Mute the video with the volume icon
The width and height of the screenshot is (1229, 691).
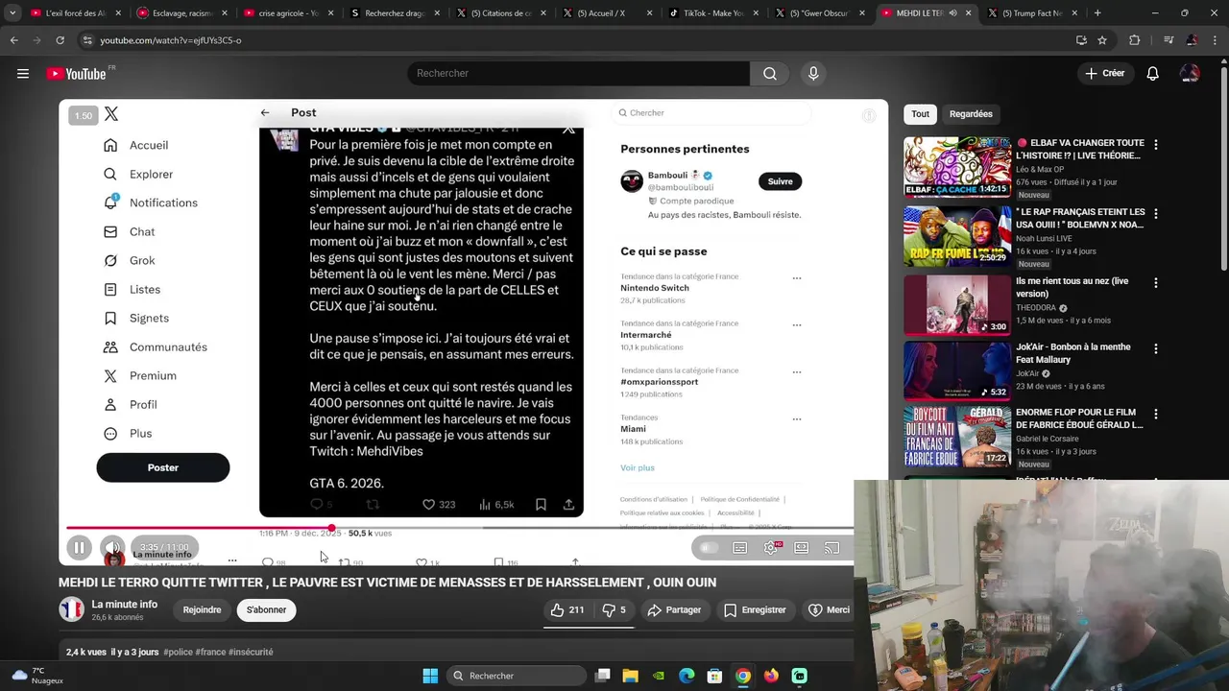click(112, 548)
